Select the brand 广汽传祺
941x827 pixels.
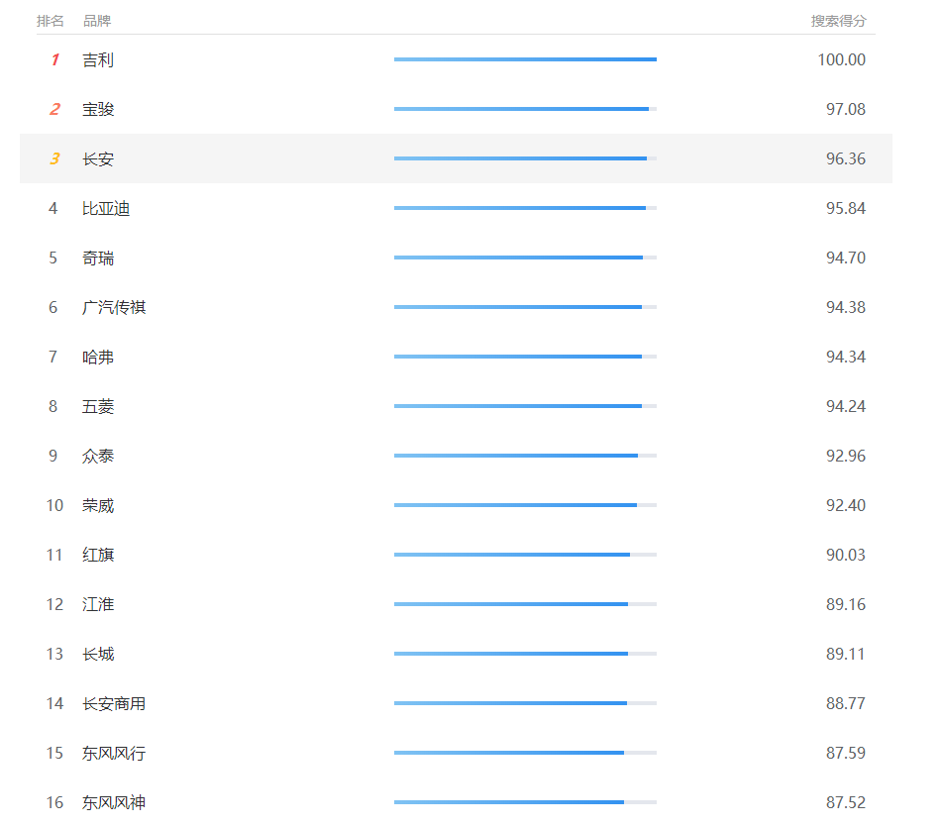pyautogui.click(x=114, y=307)
